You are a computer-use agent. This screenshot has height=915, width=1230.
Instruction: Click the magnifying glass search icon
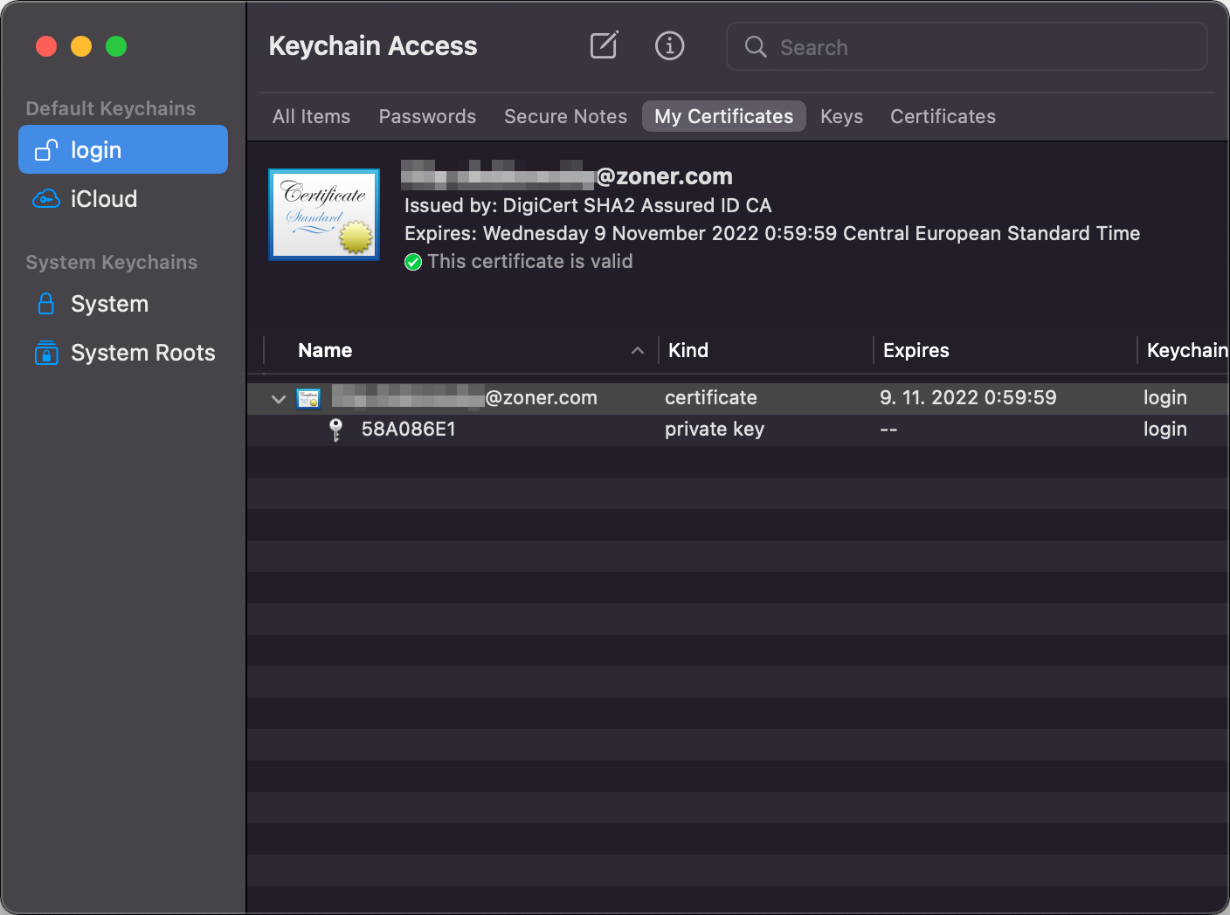click(756, 47)
